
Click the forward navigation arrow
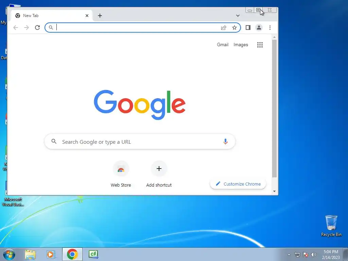pos(27,28)
